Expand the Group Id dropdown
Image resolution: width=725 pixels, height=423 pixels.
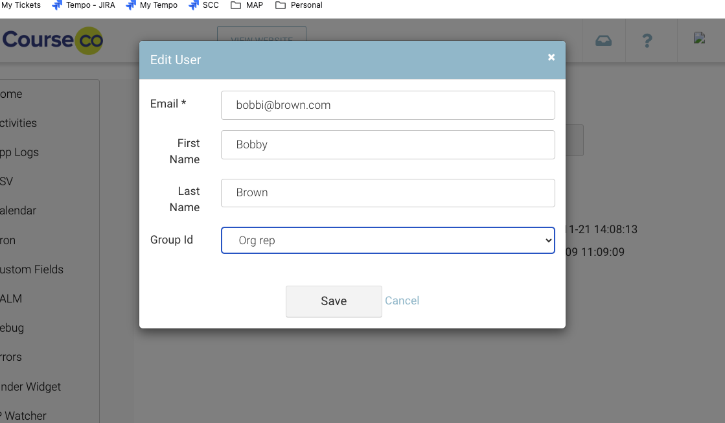click(387, 240)
